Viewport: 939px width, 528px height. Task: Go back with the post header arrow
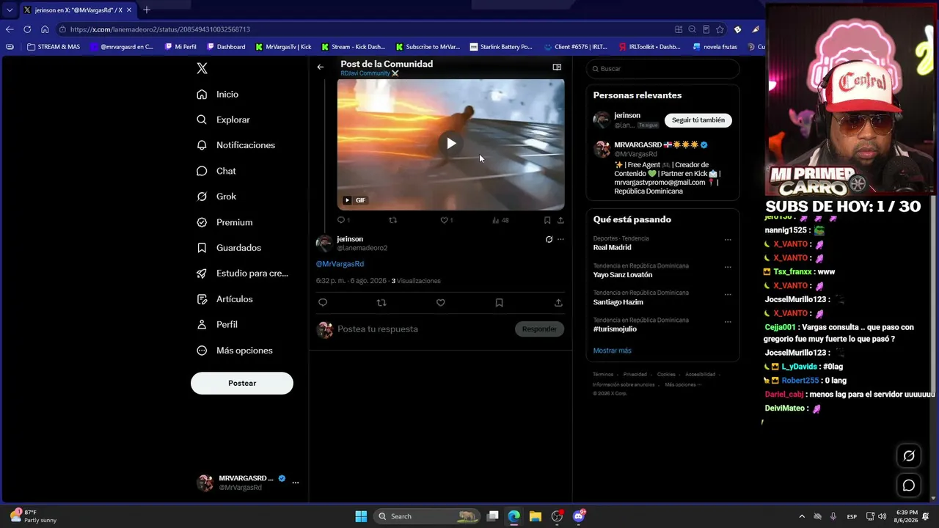321,67
